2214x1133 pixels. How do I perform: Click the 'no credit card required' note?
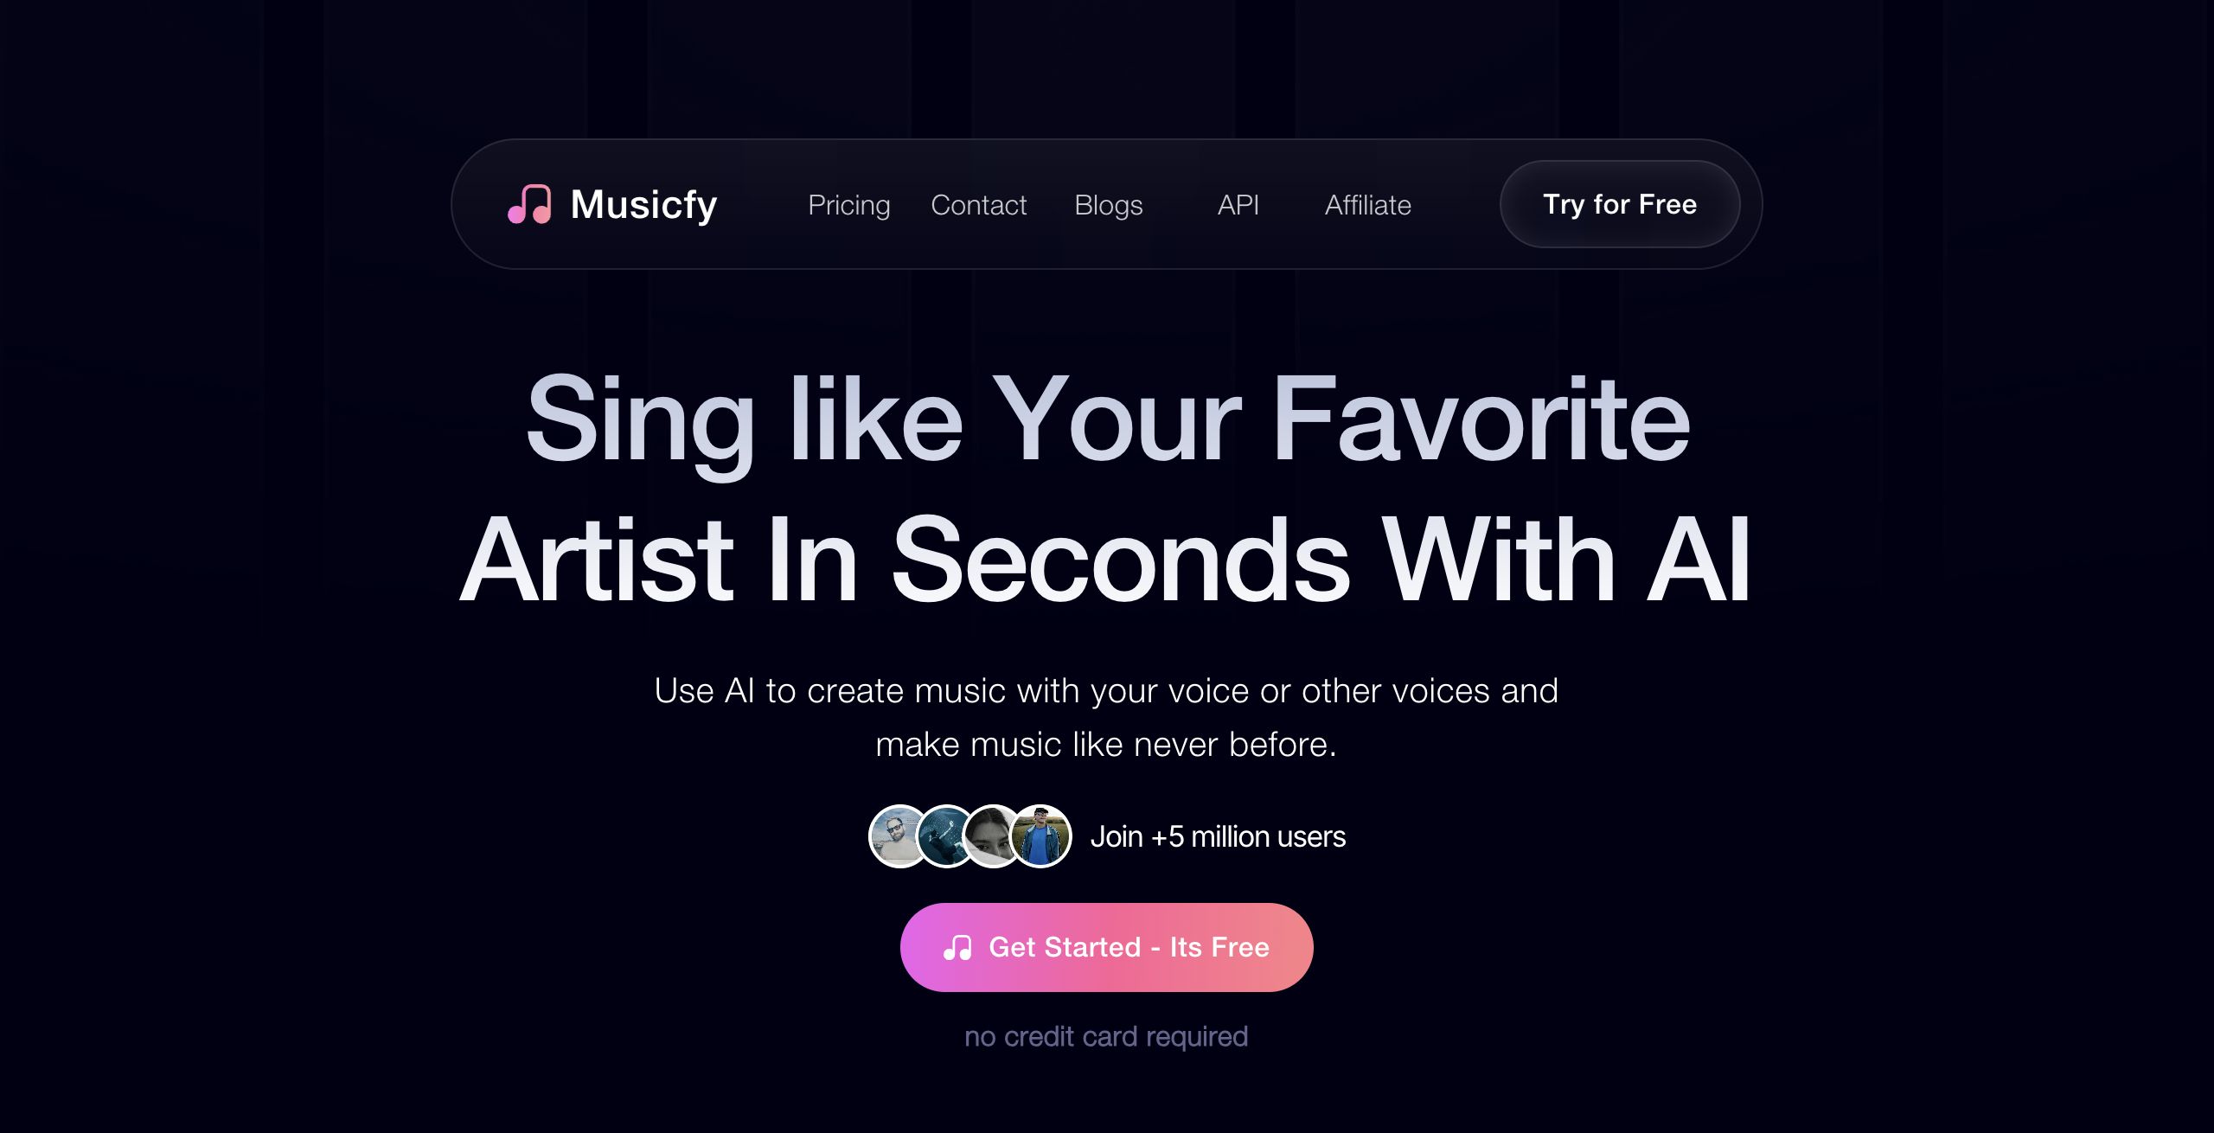click(x=1106, y=1036)
